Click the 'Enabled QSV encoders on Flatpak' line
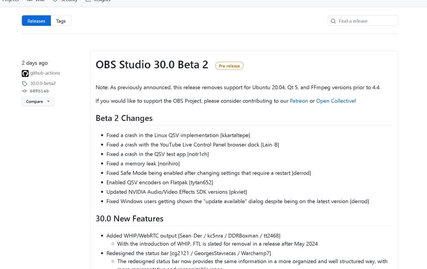Viewport: 427px width, 269px height. coord(160,182)
